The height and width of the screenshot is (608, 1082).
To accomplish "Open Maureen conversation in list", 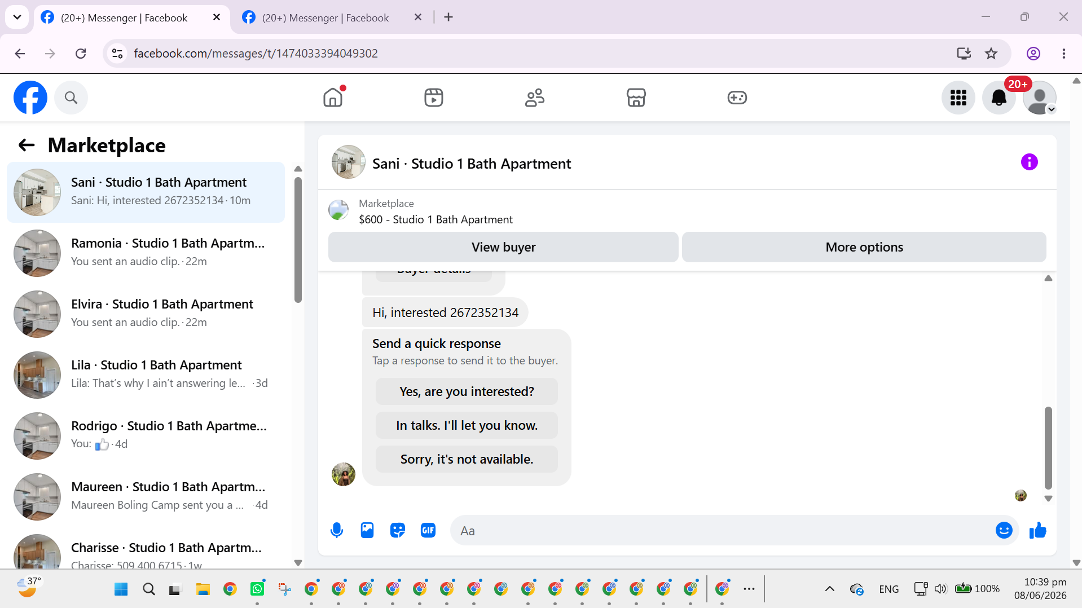I will click(146, 497).
